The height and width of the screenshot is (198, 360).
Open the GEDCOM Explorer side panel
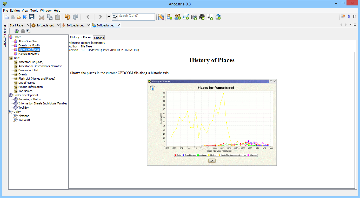coord(5,36)
